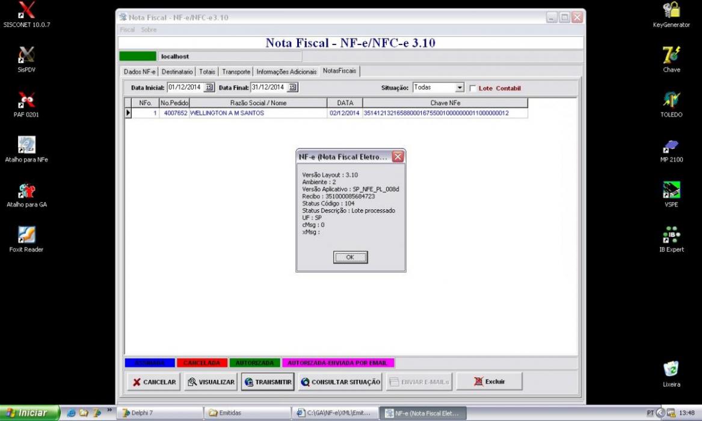Image resolution: width=702 pixels, height=421 pixels.
Task: Click the No.Pedido column header
Action: (x=174, y=103)
